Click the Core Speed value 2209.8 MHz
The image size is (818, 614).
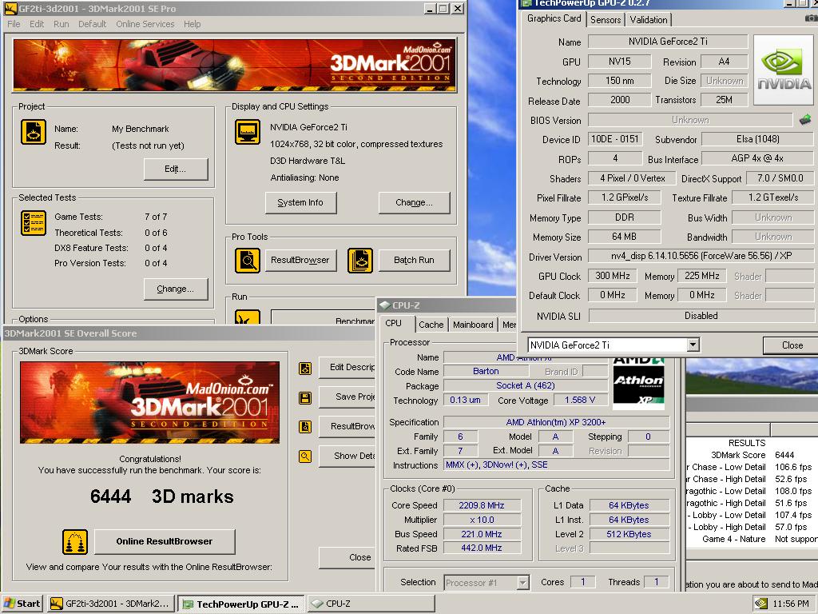click(x=482, y=505)
